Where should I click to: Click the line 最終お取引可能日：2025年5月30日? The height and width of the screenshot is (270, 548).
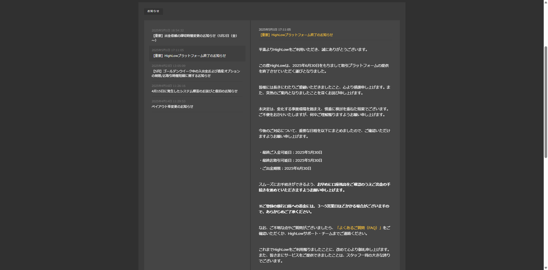pyautogui.click(x=291, y=160)
